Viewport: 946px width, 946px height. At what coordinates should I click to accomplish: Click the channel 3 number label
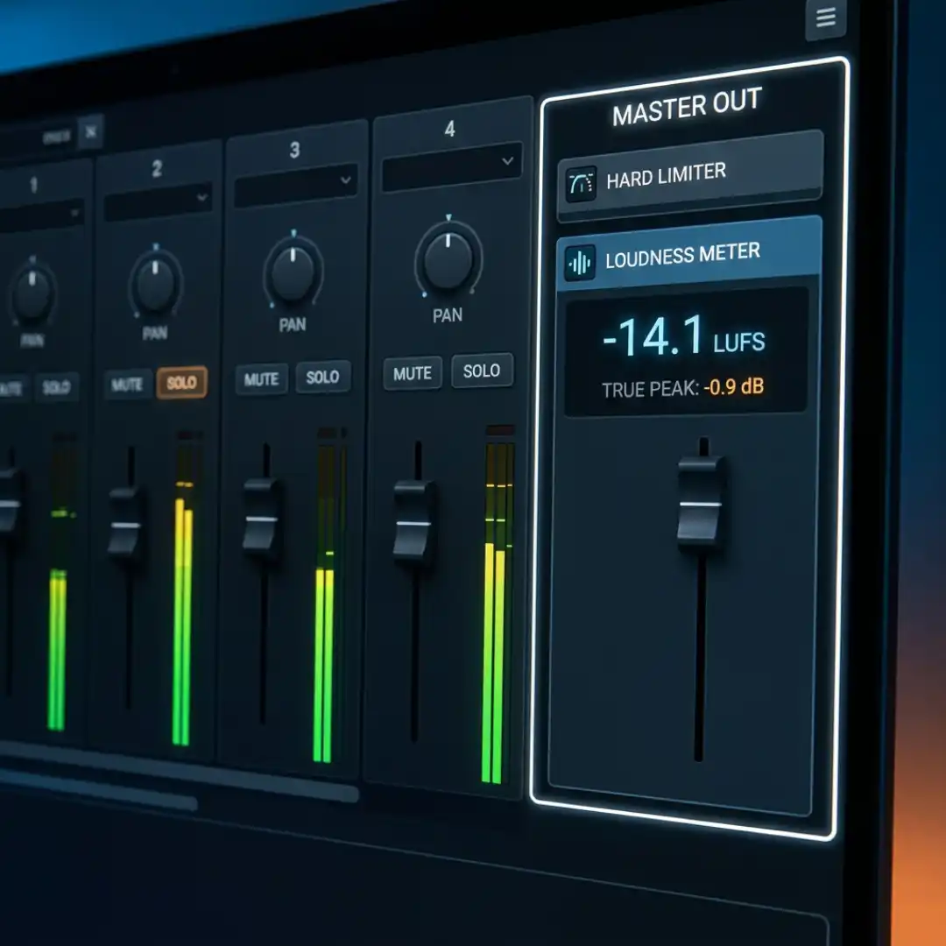[294, 150]
